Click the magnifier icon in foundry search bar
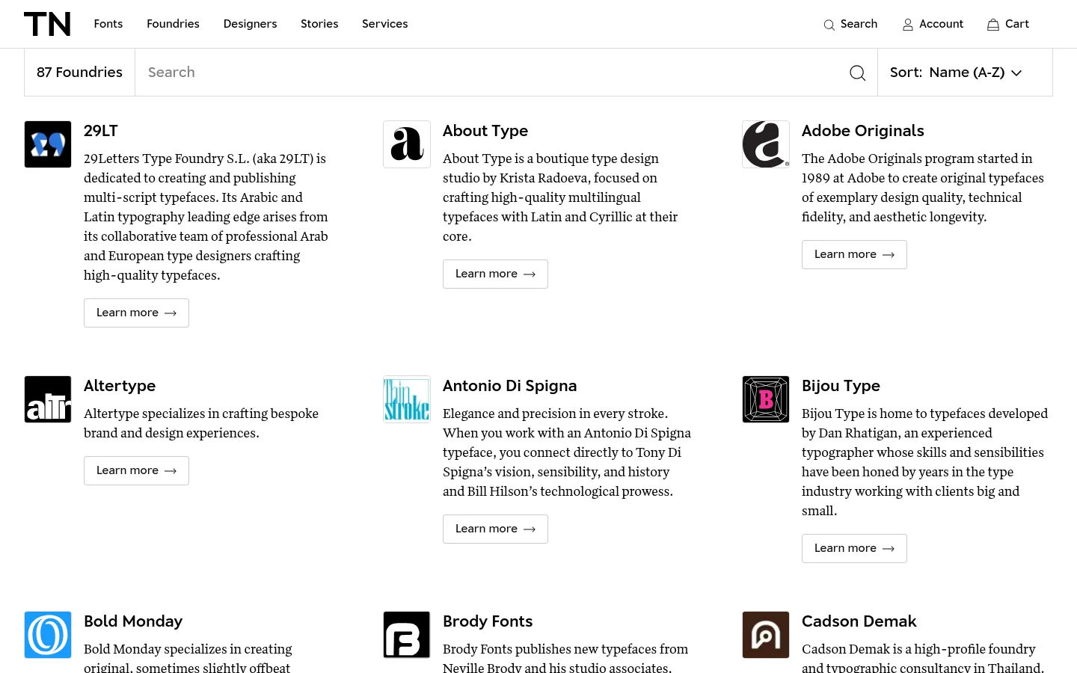Screen dimensions: 1077x673 coord(858,73)
